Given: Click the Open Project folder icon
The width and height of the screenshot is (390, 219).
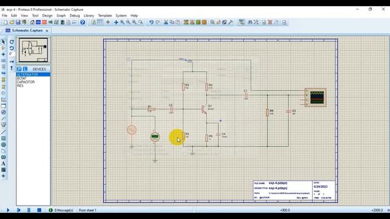Looking at the screenshot, I should 12,23.
